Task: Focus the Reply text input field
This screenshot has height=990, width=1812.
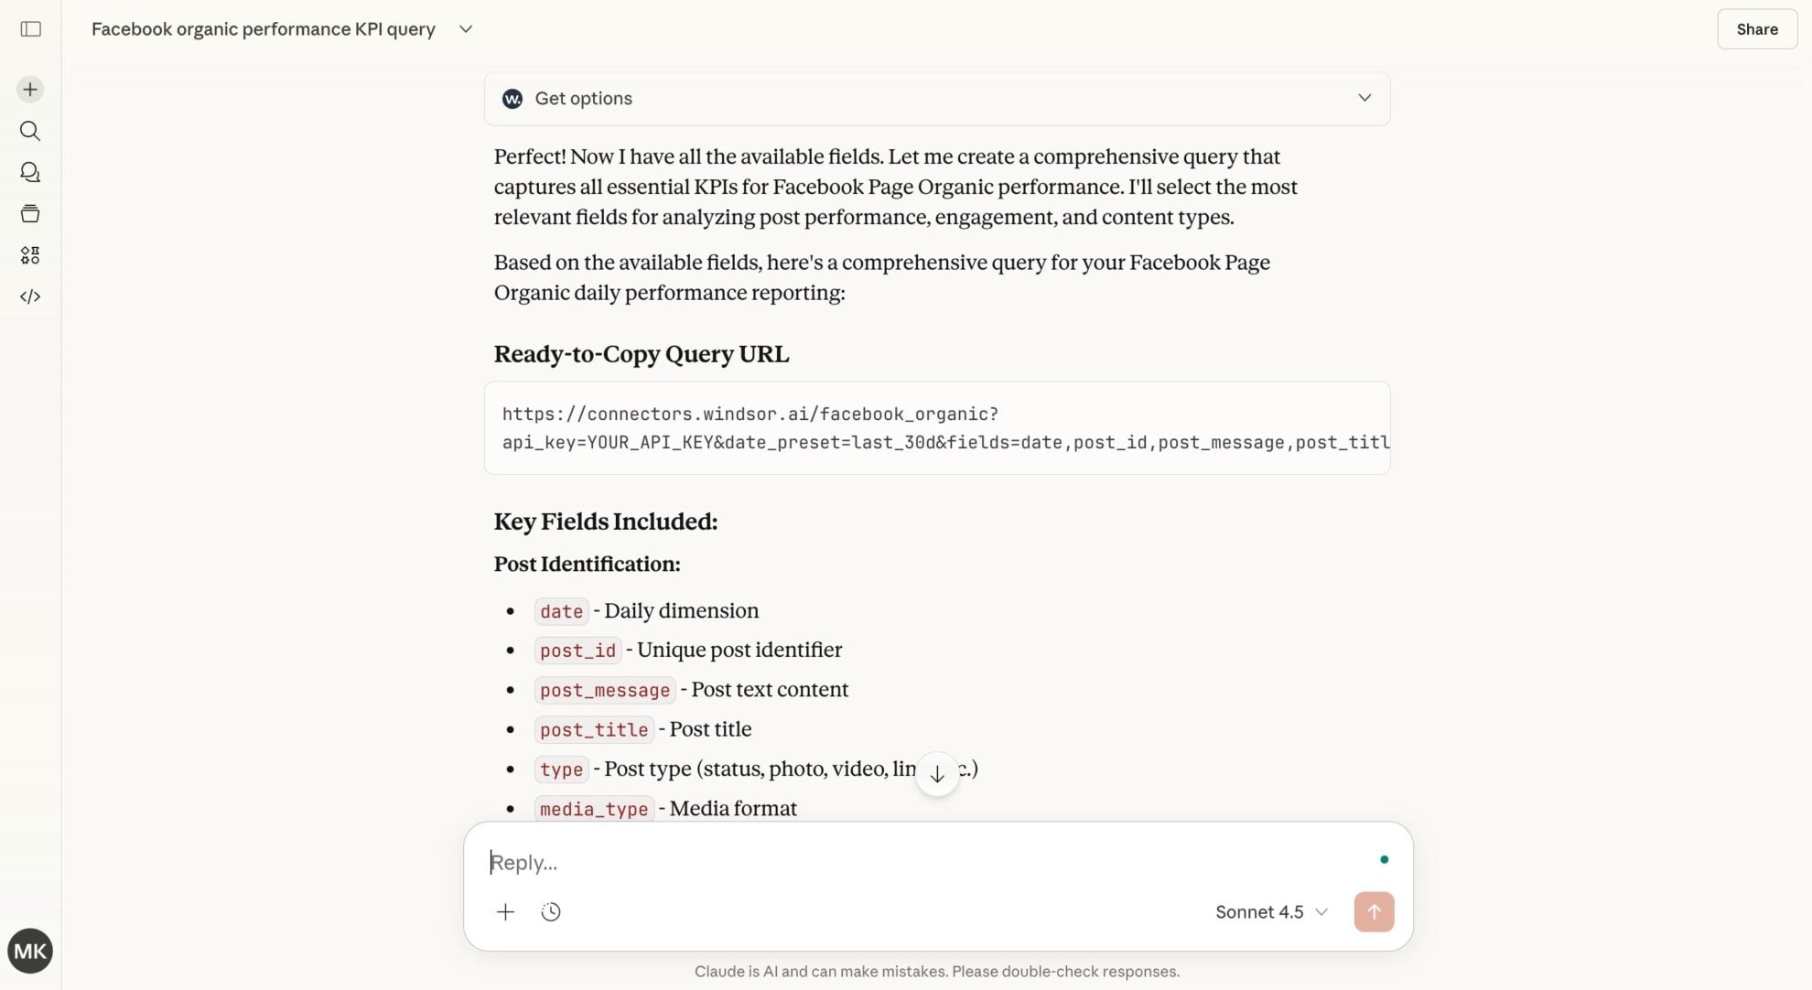Action: pyautogui.click(x=924, y=862)
